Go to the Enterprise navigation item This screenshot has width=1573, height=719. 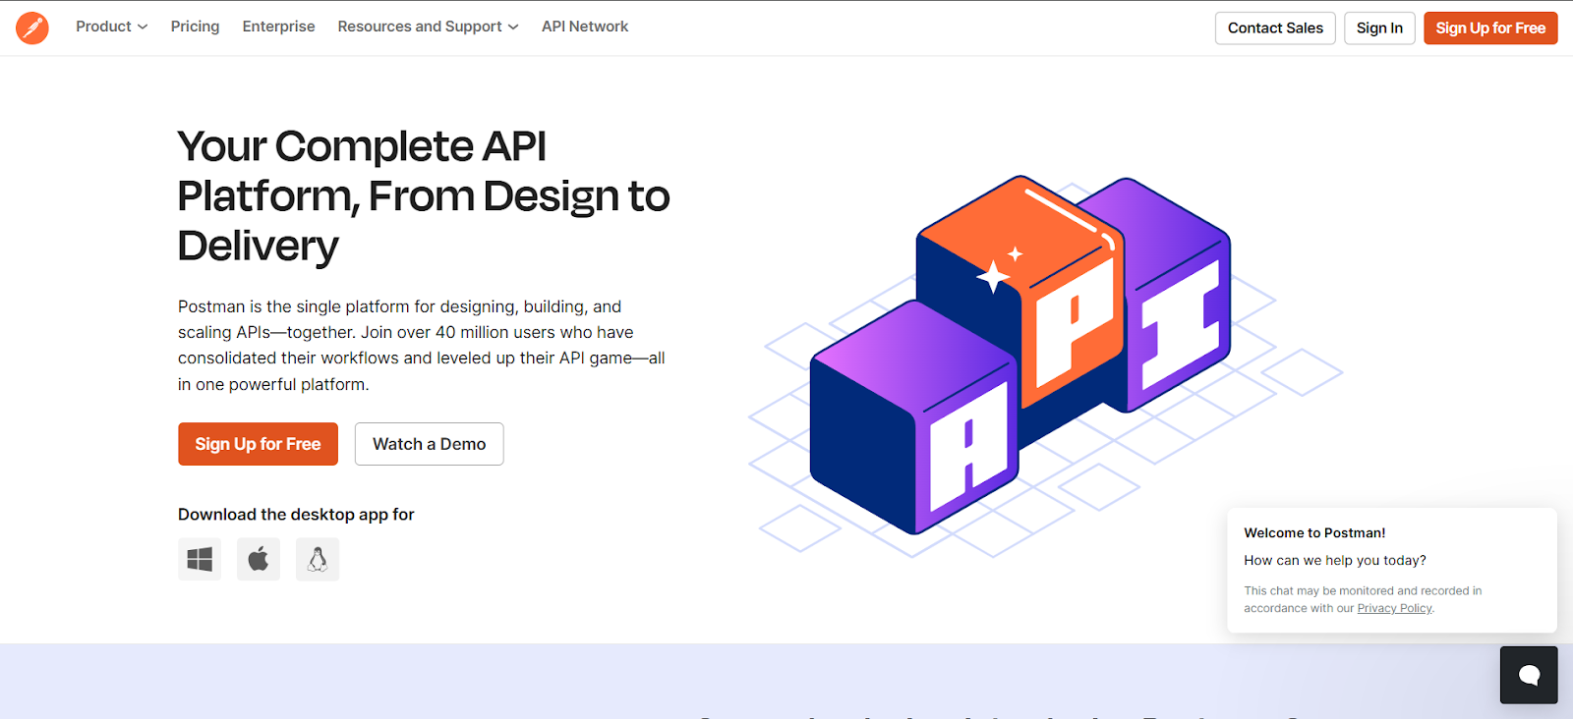(x=278, y=27)
